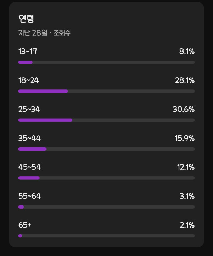Click the 25~34 purple progress bar

(45, 120)
